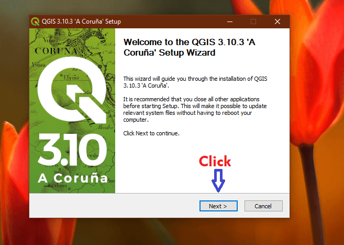Cancel the QGIS setup wizard
This screenshot has height=245, width=344.
(263, 206)
